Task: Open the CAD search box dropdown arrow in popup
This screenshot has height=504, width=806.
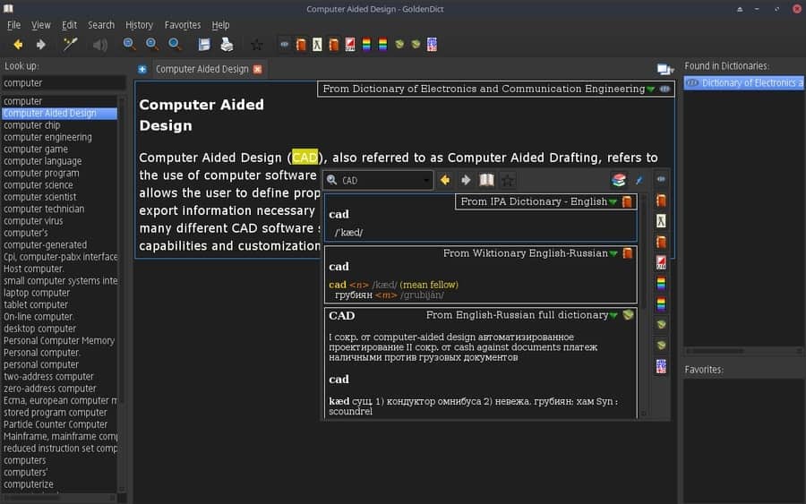Action: point(426,180)
